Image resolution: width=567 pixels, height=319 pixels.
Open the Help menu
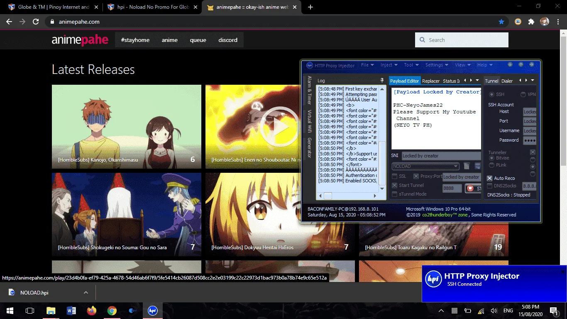(485, 65)
